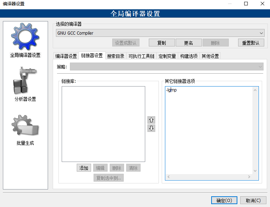Open the 可执行工具链 tab
This screenshot has height=207, width=270.
tap(141, 56)
